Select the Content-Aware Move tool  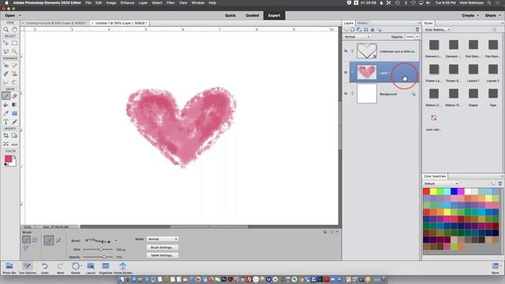pos(6,144)
